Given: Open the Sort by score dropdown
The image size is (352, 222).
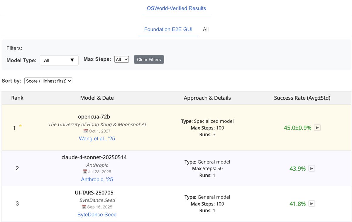Looking at the screenshot, I should [x=48, y=81].
